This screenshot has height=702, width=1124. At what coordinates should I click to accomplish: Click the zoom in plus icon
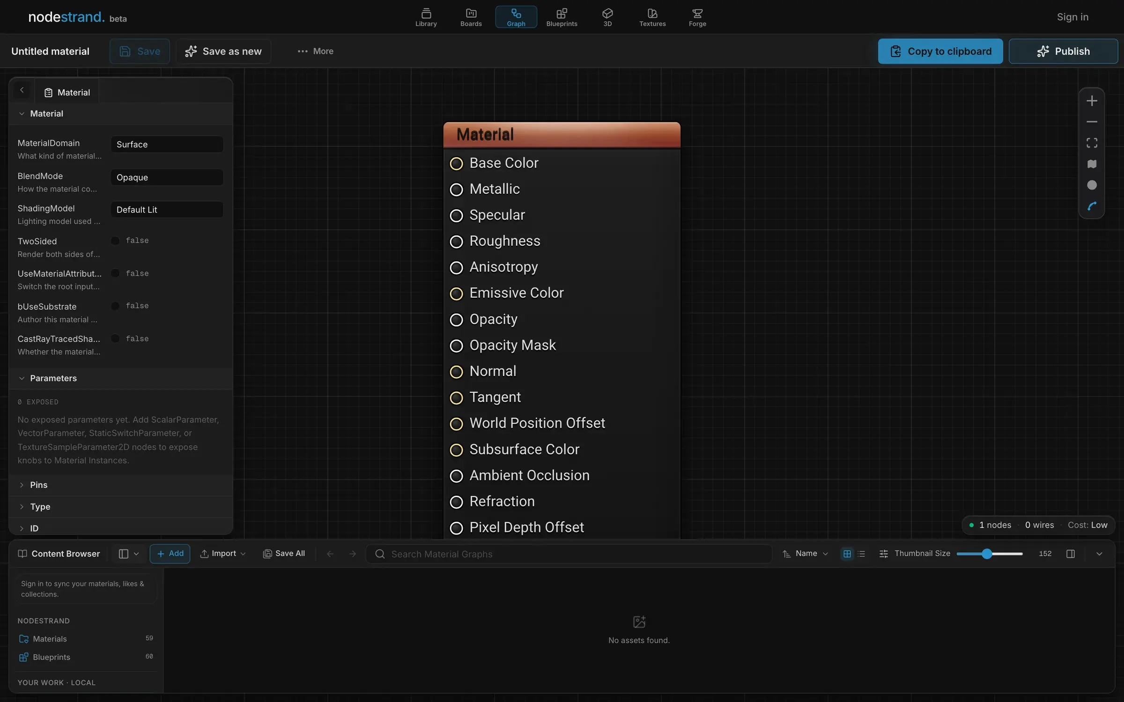tap(1092, 101)
